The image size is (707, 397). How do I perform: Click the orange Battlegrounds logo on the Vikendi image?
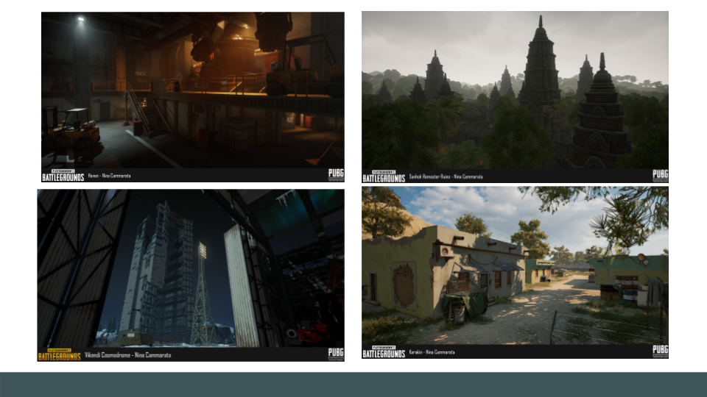coord(59,354)
